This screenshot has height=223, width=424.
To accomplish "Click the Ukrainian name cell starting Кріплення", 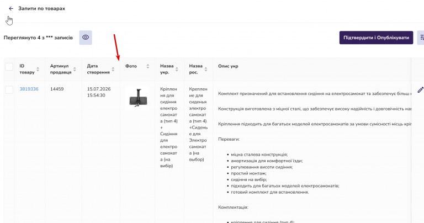I will [169, 128].
